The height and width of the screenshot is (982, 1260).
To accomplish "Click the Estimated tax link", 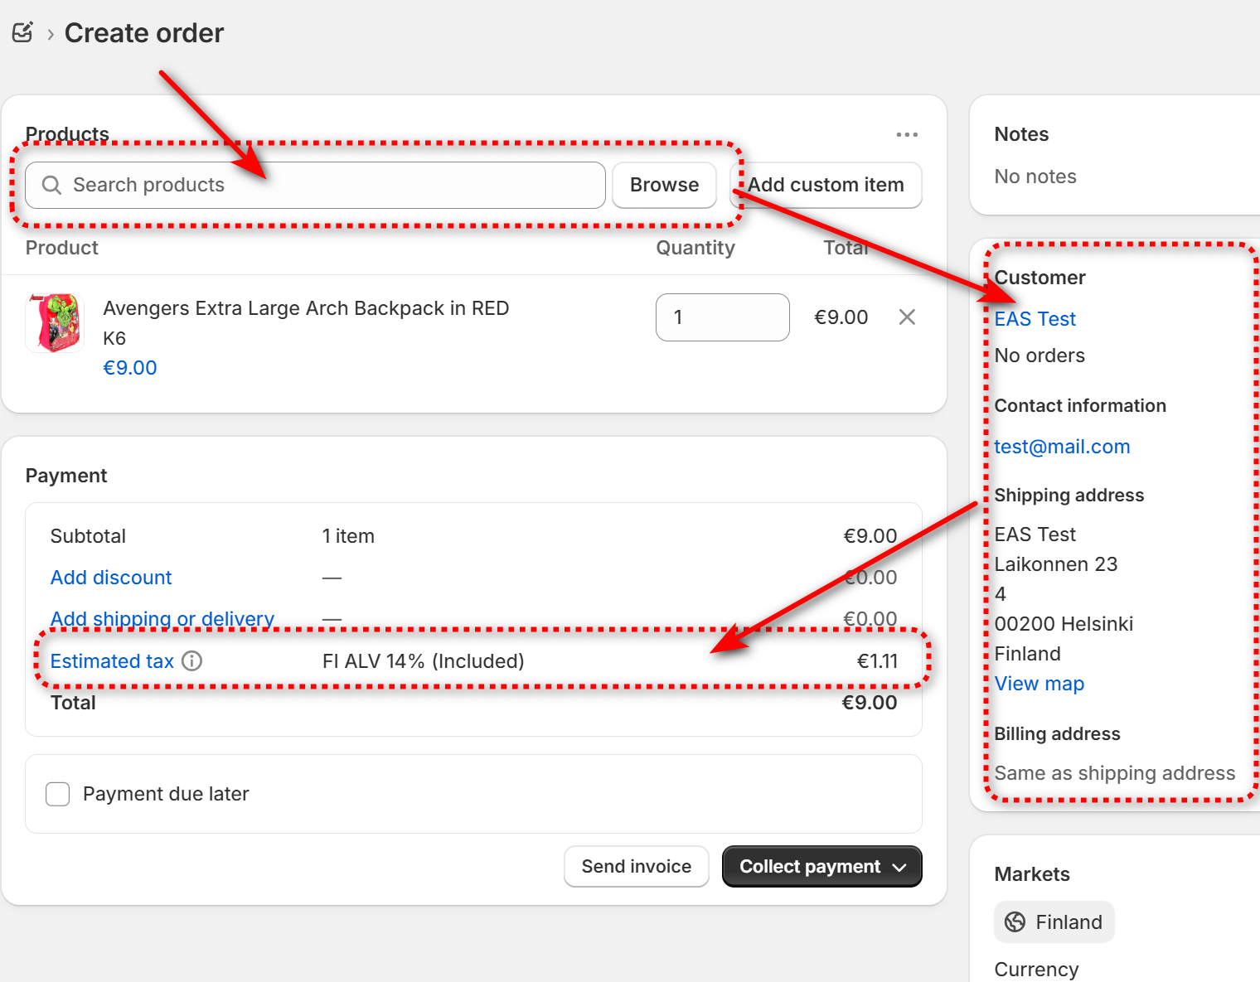I will coord(112,661).
